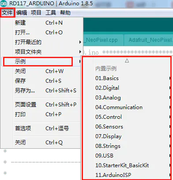Open the 文件 menu

point(8,13)
